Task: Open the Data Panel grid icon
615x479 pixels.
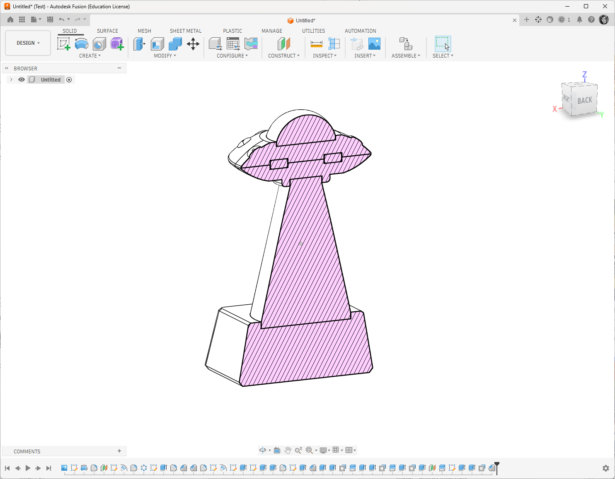Action: 22,19
